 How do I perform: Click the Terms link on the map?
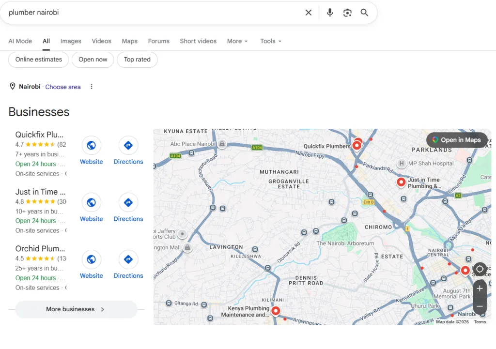(480, 322)
